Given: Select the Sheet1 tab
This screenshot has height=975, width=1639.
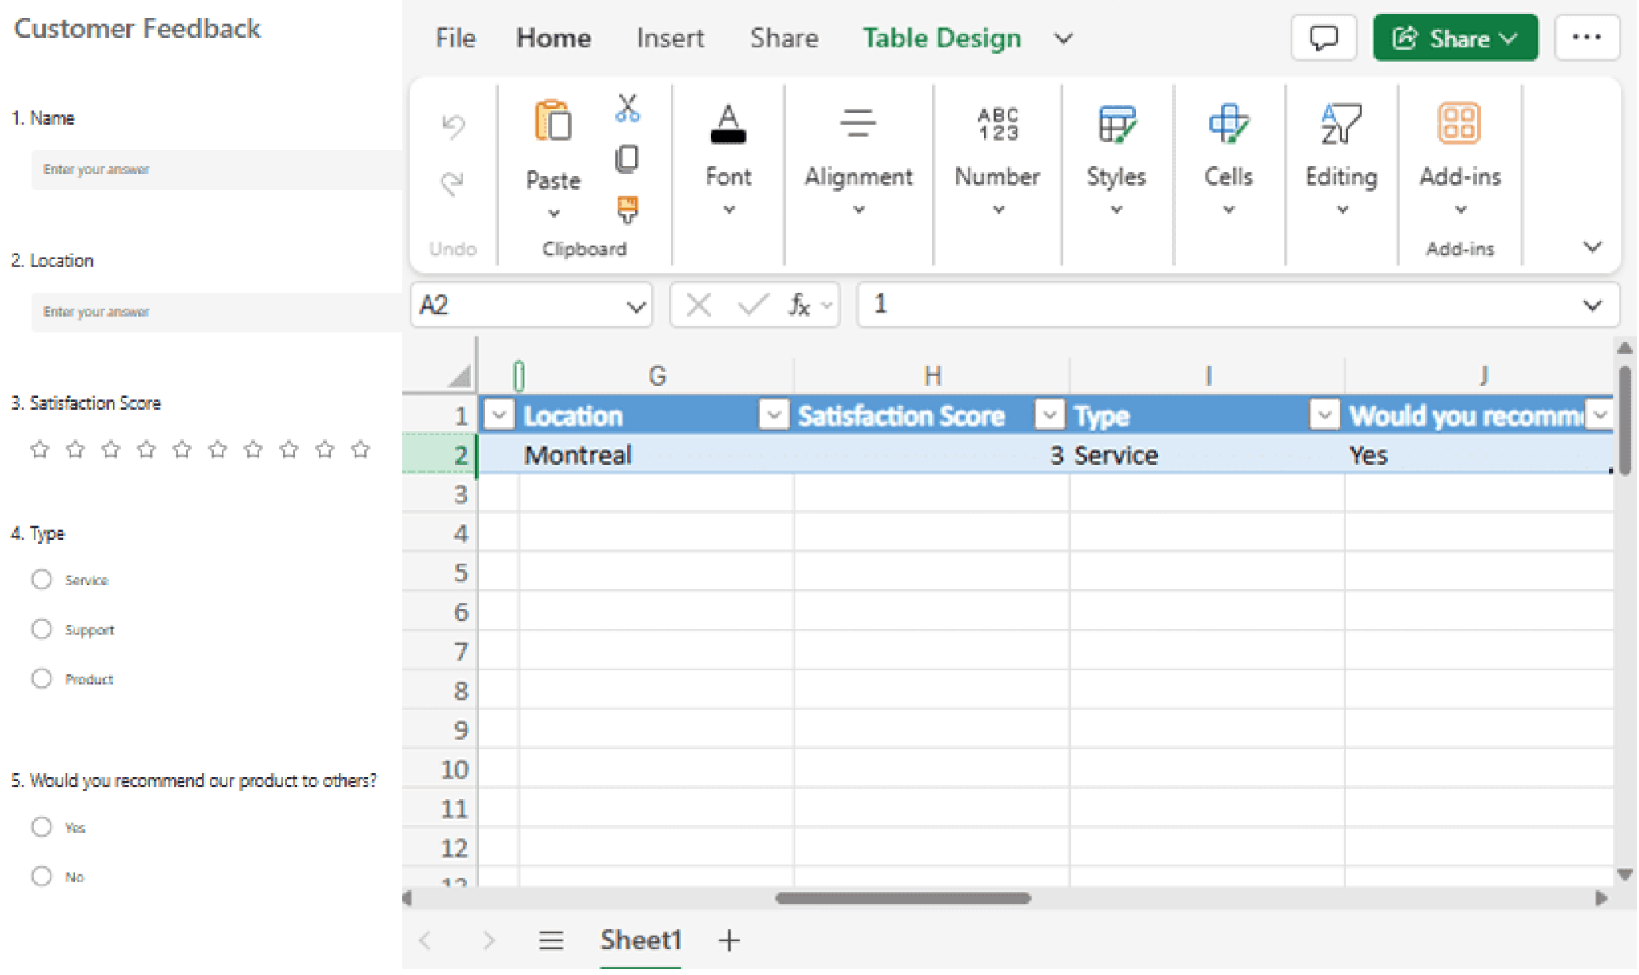Looking at the screenshot, I should pos(640,940).
